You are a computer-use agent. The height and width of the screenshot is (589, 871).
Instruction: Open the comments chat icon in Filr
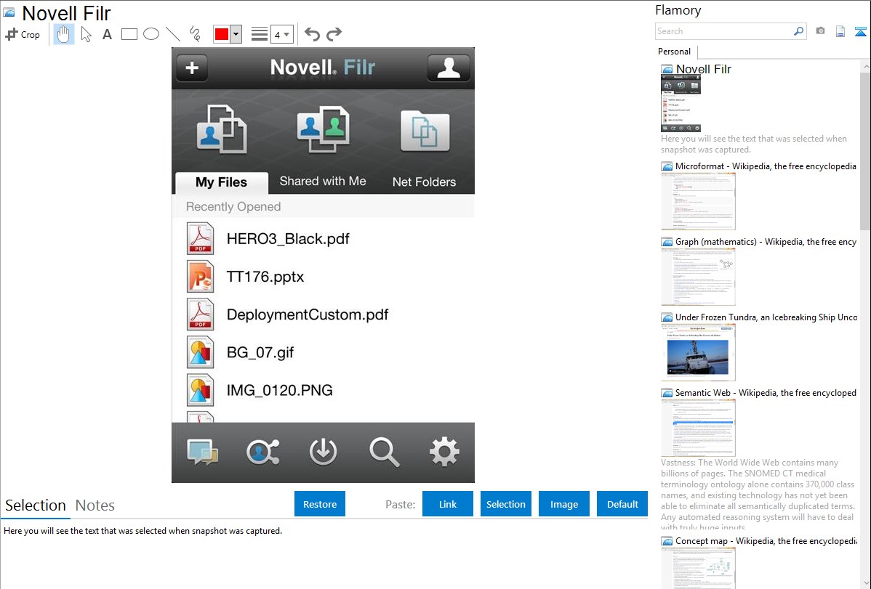point(202,452)
